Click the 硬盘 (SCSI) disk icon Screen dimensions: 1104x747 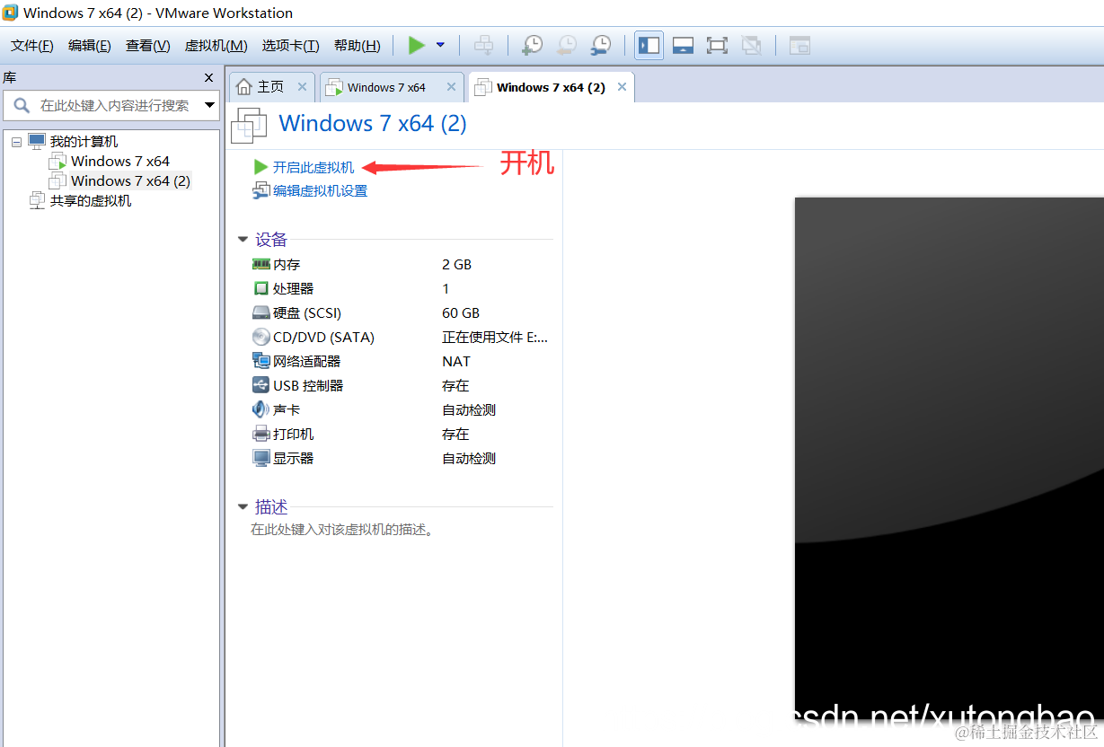(261, 312)
